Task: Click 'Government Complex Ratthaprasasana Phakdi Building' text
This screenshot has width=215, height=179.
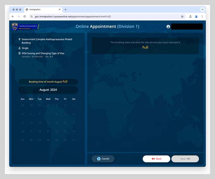Action: [x=47, y=41]
